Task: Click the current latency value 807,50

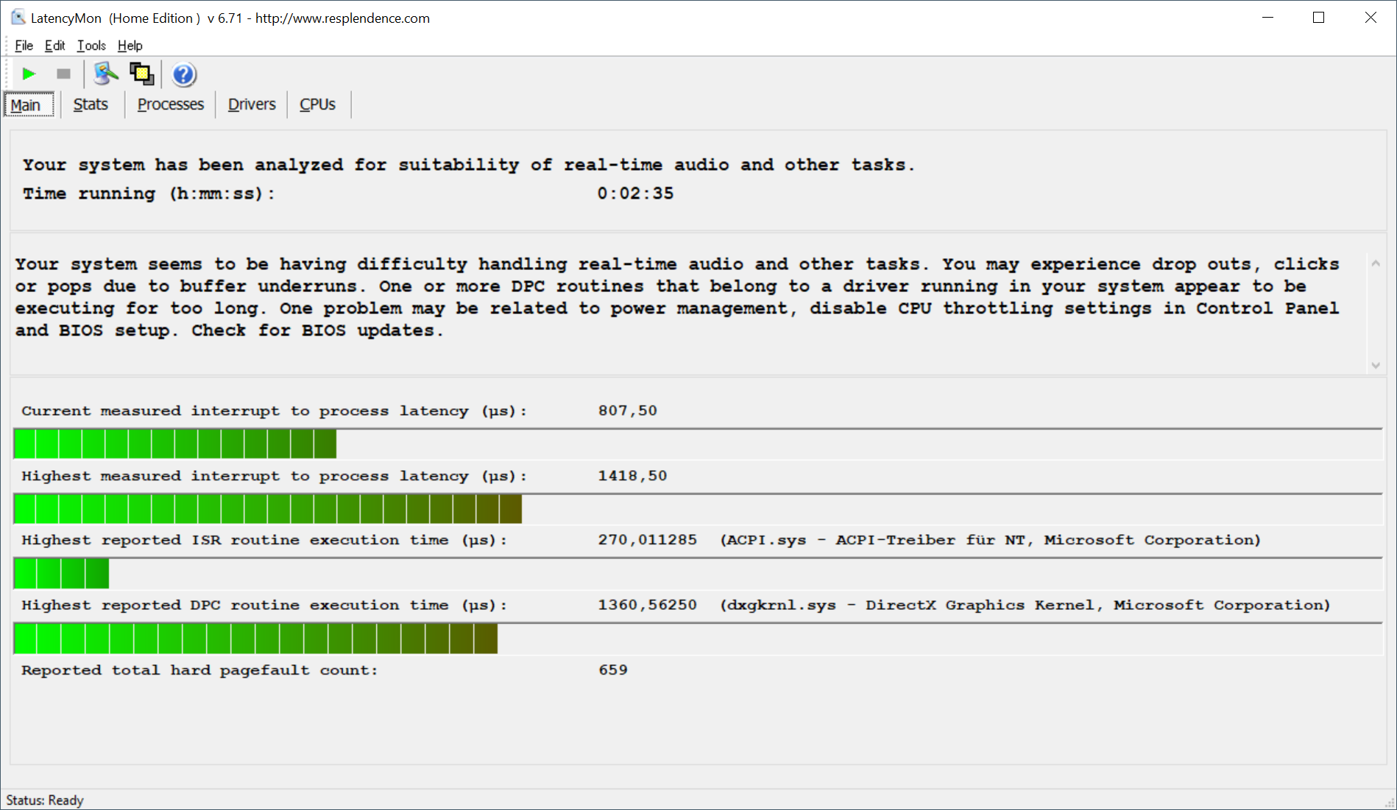Action: pyautogui.click(x=628, y=411)
